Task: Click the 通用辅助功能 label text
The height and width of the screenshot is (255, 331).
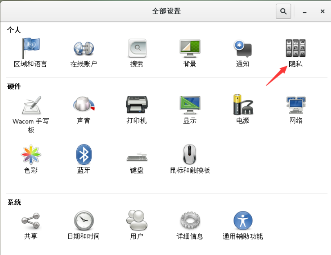Action: [243, 236]
